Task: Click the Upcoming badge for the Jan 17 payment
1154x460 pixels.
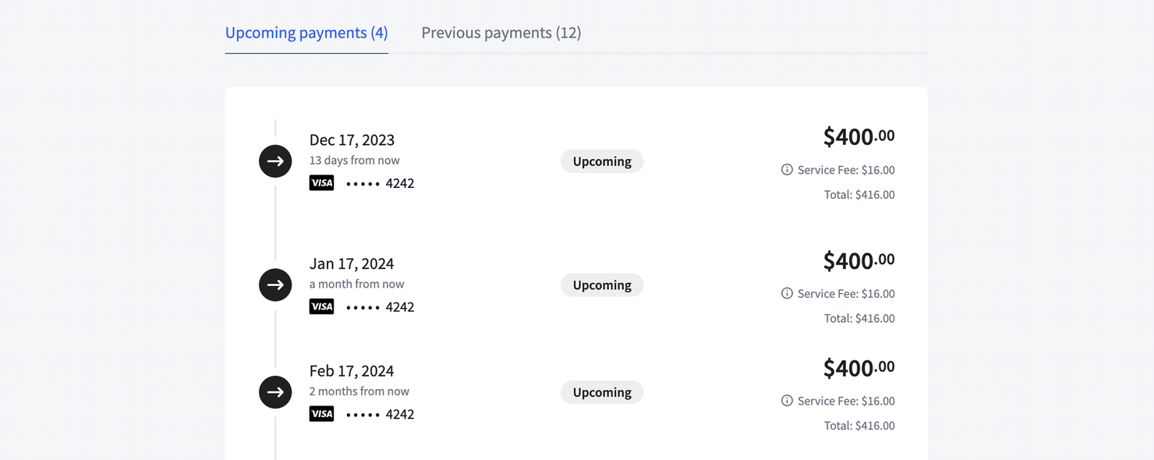Action: 602,285
